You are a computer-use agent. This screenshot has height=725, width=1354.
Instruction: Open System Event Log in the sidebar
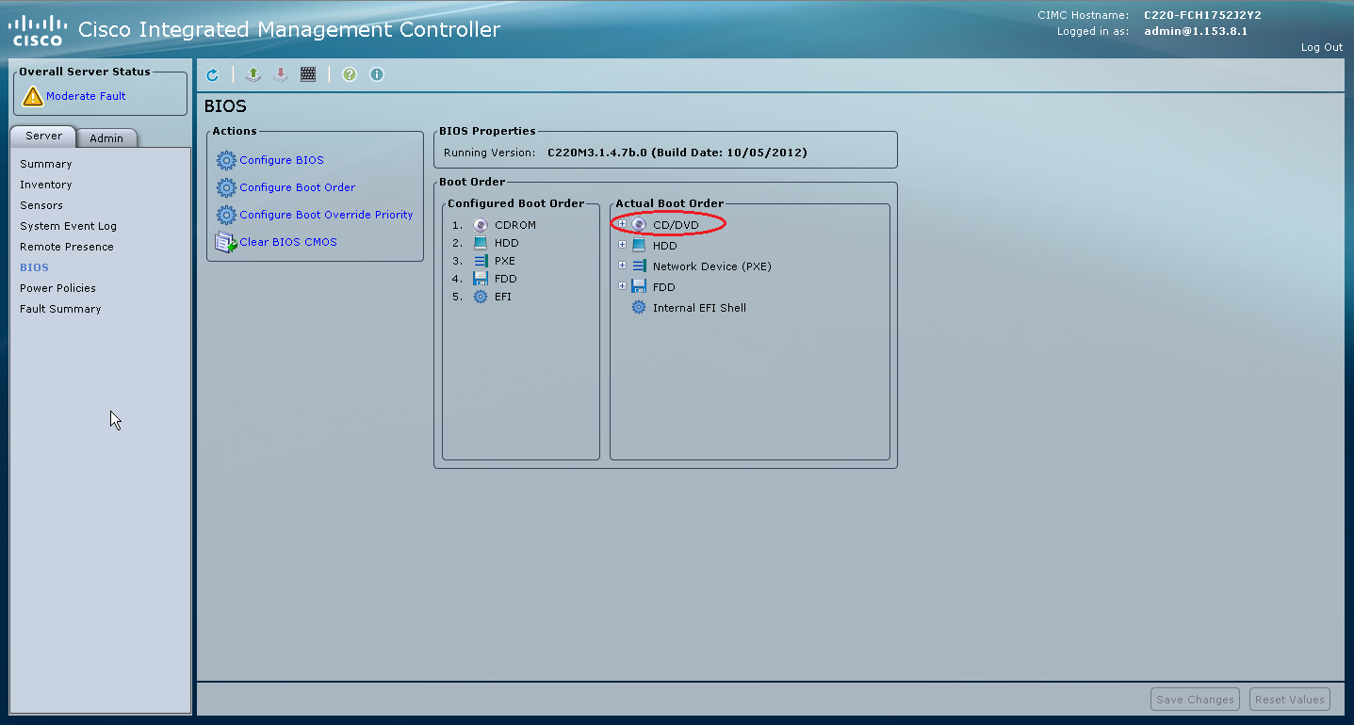[68, 226]
